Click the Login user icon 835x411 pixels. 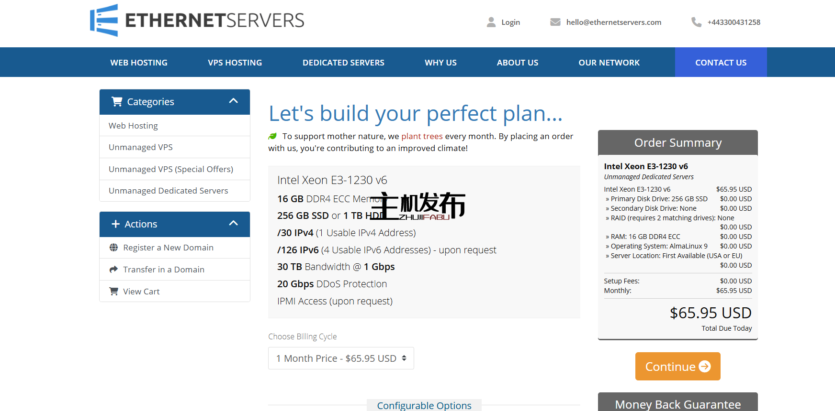coord(491,22)
